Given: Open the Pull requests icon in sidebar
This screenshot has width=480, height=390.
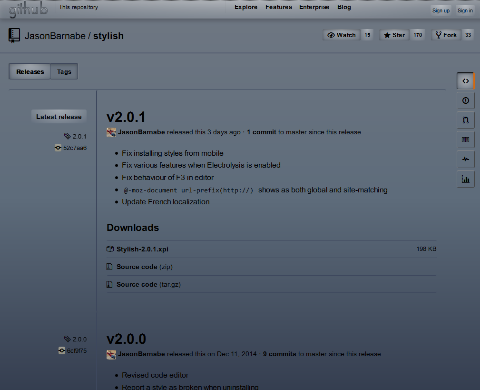Looking at the screenshot, I should coord(466,120).
